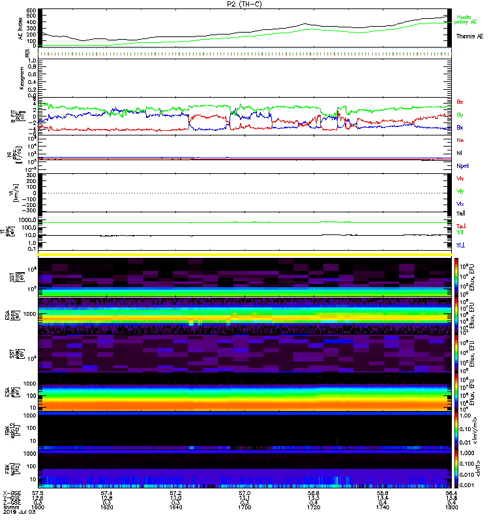
Task: Select the green "Viy" legend entry
Action: coord(460,191)
